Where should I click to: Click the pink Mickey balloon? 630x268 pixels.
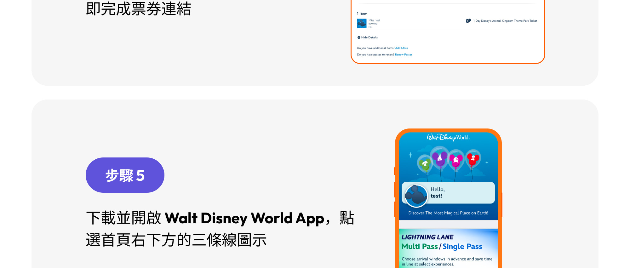[456, 160]
